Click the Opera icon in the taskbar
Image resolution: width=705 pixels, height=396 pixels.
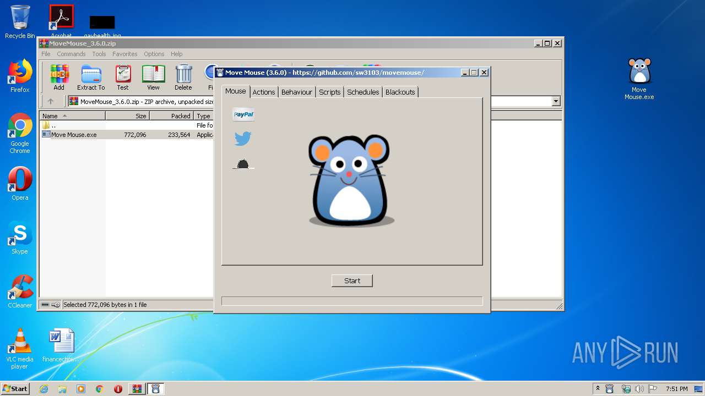click(x=118, y=389)
